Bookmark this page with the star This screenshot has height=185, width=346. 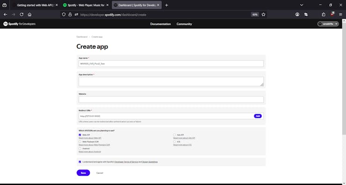pos(263,14)
